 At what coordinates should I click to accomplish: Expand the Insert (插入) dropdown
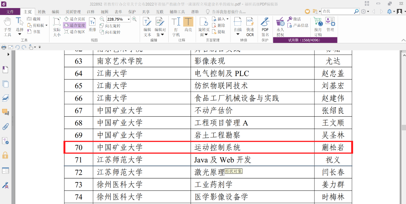coord(228,19)
